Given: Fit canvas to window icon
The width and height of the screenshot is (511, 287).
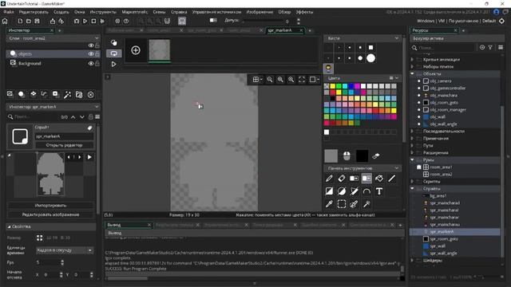Looking at the screenshot, I should [302, 80].
